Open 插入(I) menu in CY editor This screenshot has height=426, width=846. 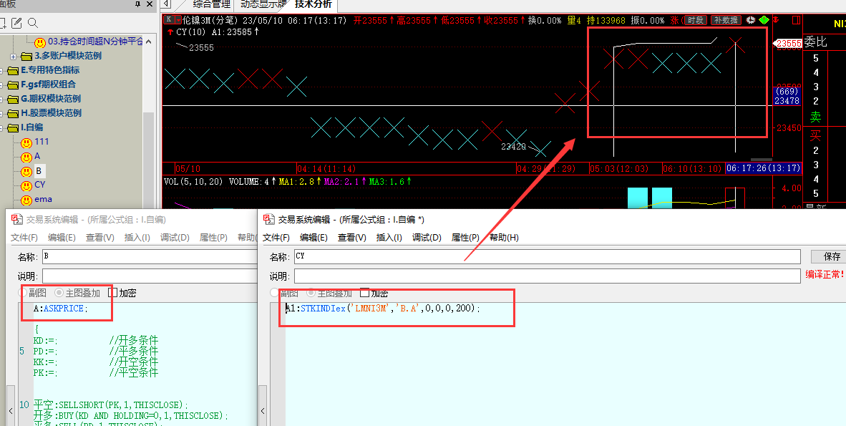coord(389,238)
